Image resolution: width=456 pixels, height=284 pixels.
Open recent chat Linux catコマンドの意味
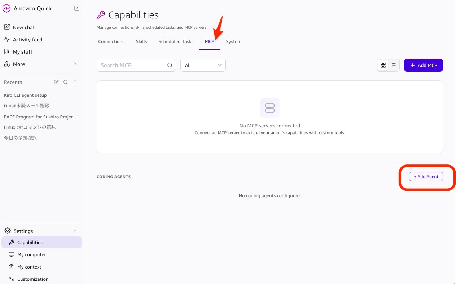point(30,127)
